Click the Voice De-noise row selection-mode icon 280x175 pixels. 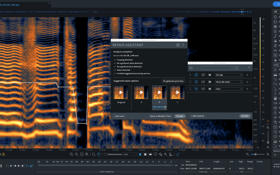pyautogui.click(x=210, y=82)
